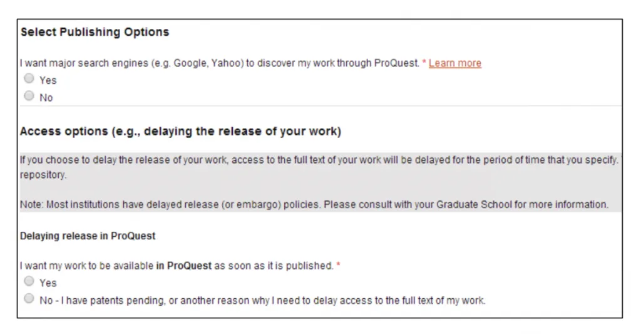Select No for search engine discovery
Screen dimensions: 641x334
29,97
